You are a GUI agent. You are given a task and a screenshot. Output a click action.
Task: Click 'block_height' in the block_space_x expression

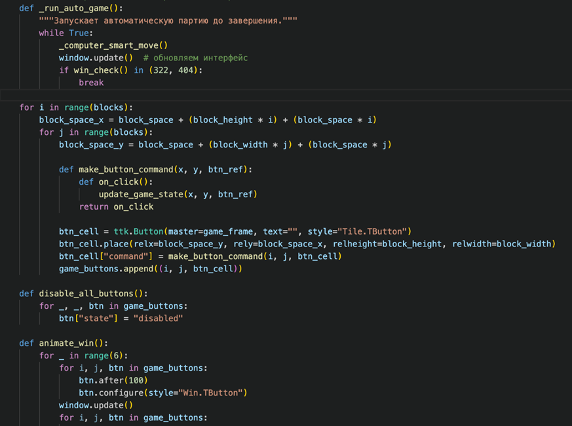click(223, 120)
